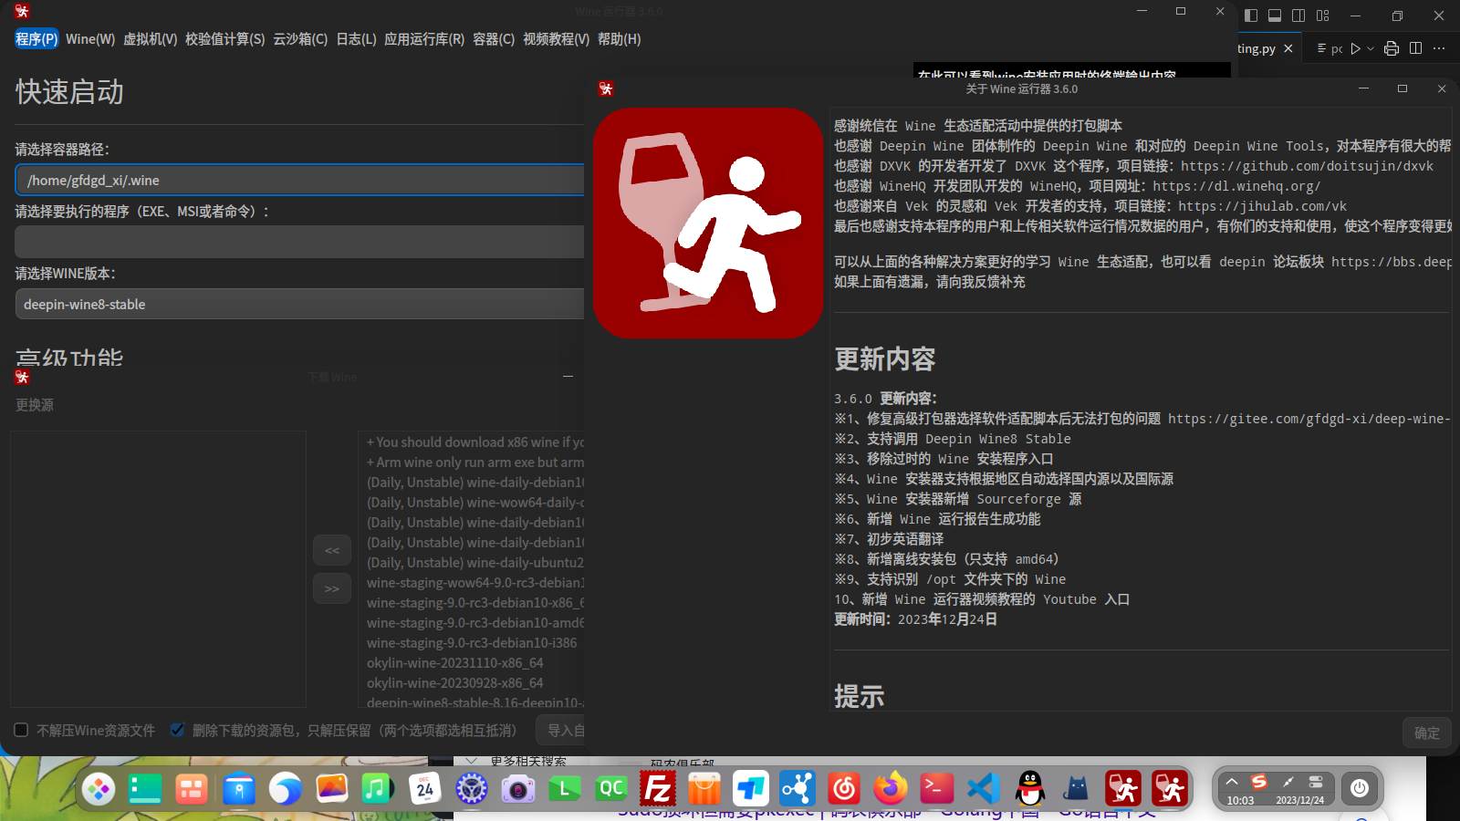Screen dimensions: 1460x821
Task: Split the VS Code editor to the right
Action: (1416, 48)
